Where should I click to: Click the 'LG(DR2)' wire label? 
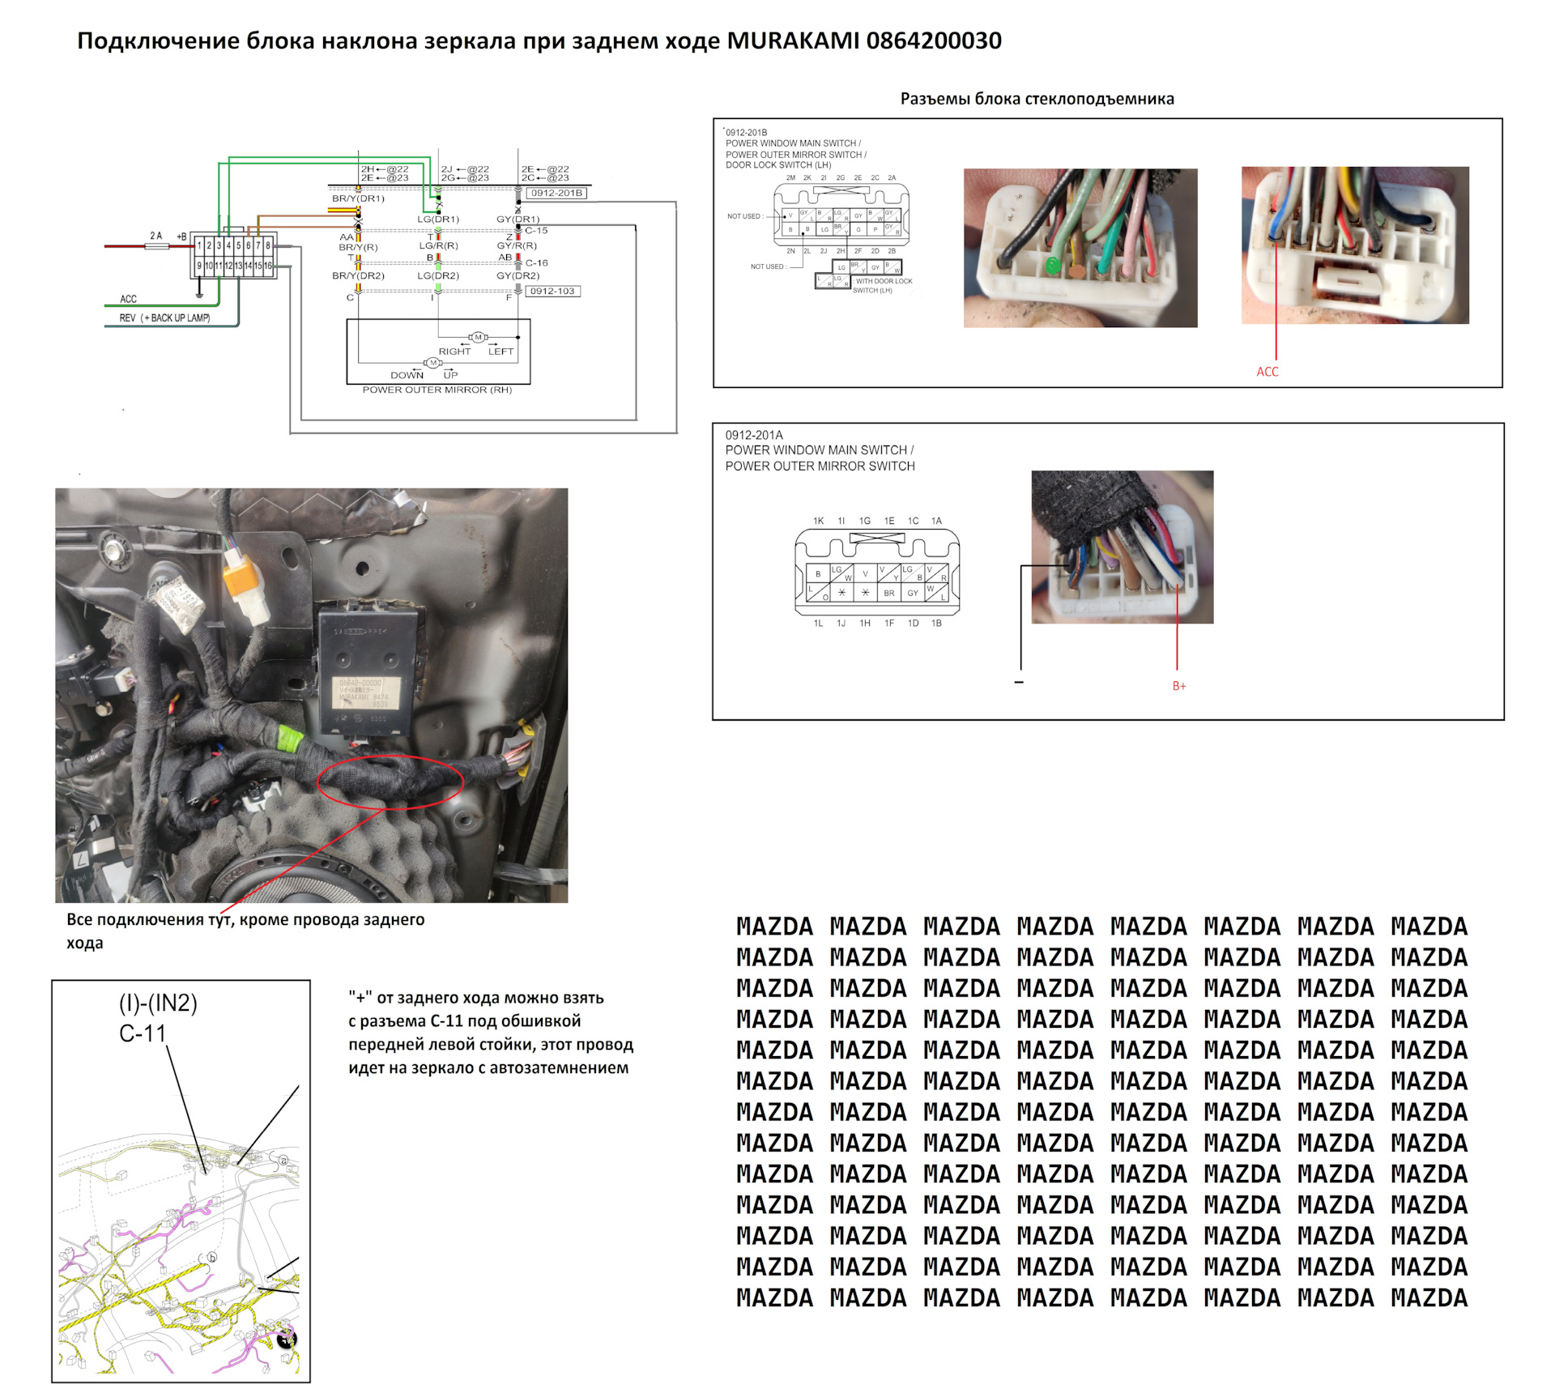tap(438, 276)
